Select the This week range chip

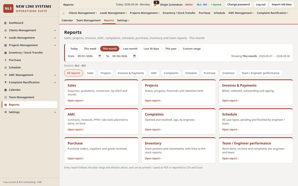[90, 49]
